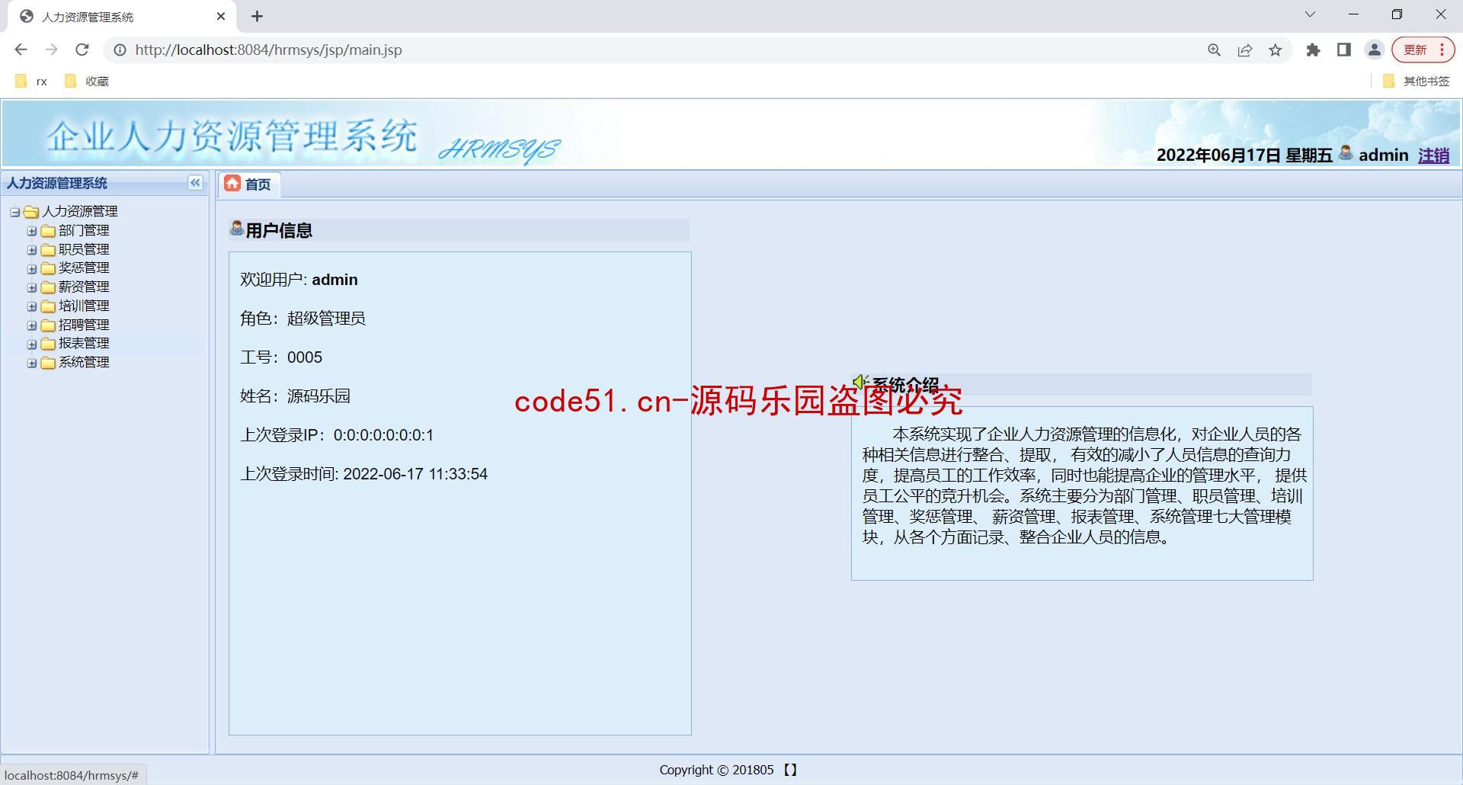This screenshot has height=785, width=1463.
Task: Click the browser Forward arrow
Action: click(51, 50)
